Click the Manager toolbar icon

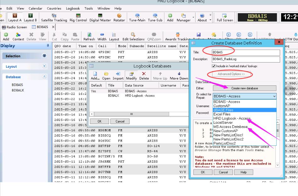point(183,18)
